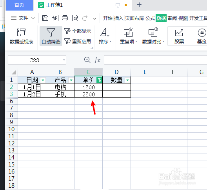Image resolution: width=207 pixels, height=190 pixels.
Task: Expand the chevron beside 文件
Action: pyautogui.click(x=33, y=18)
